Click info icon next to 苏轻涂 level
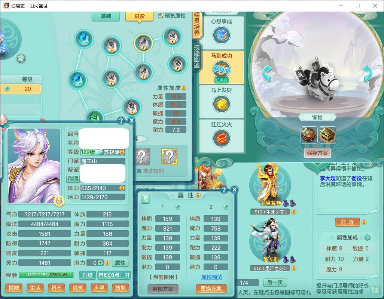This screenshot has height=299, width=384. (122, 152)
